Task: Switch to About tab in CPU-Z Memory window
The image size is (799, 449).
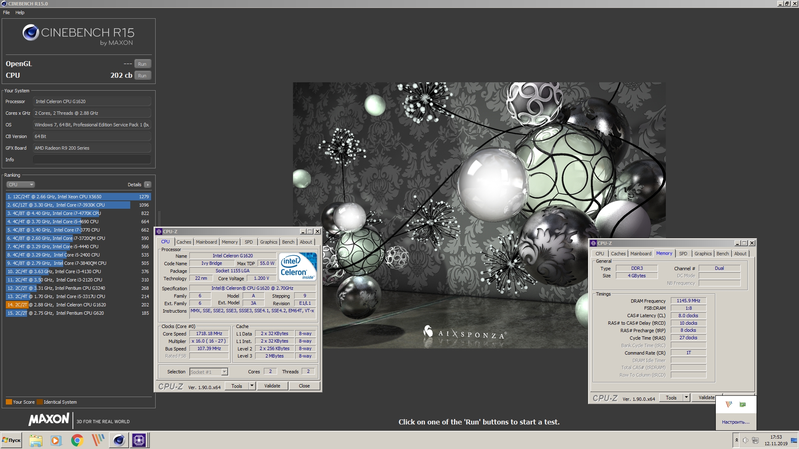Action: pos(740,254)
